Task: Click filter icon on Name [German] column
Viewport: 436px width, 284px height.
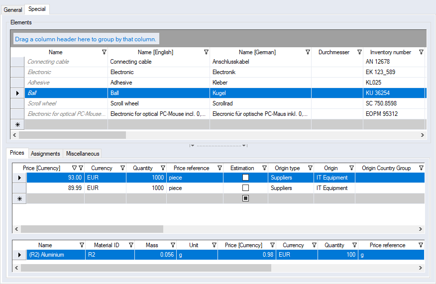Action: 308,52
